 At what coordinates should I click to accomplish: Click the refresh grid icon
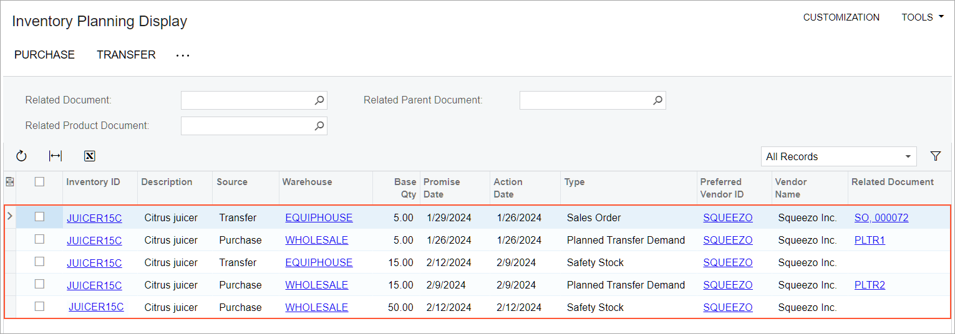21,156
